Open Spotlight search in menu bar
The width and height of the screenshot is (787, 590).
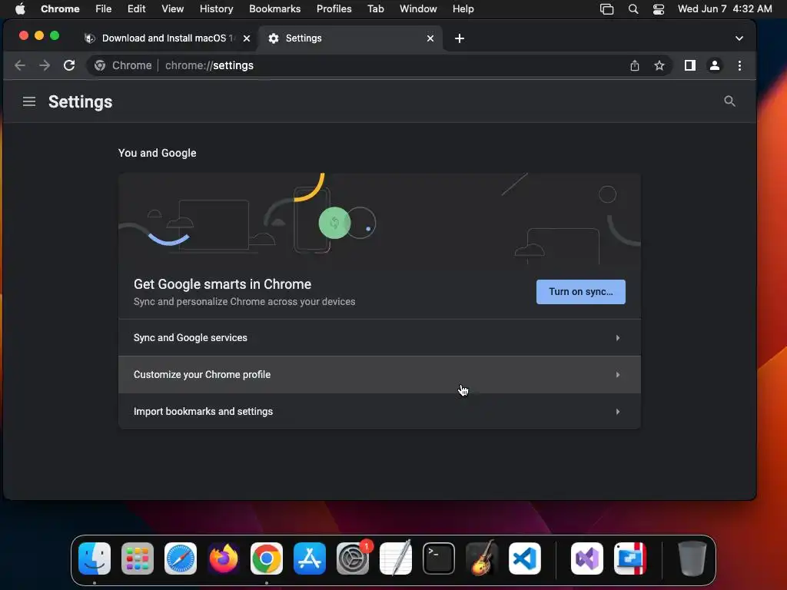(633, 9)
